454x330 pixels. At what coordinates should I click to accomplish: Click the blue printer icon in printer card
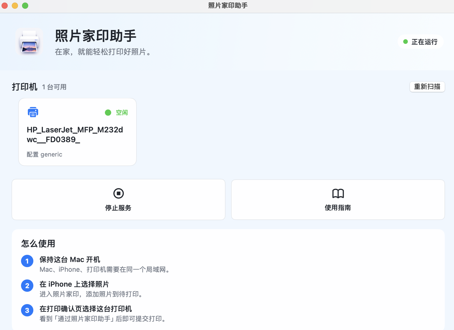(33, 112)
